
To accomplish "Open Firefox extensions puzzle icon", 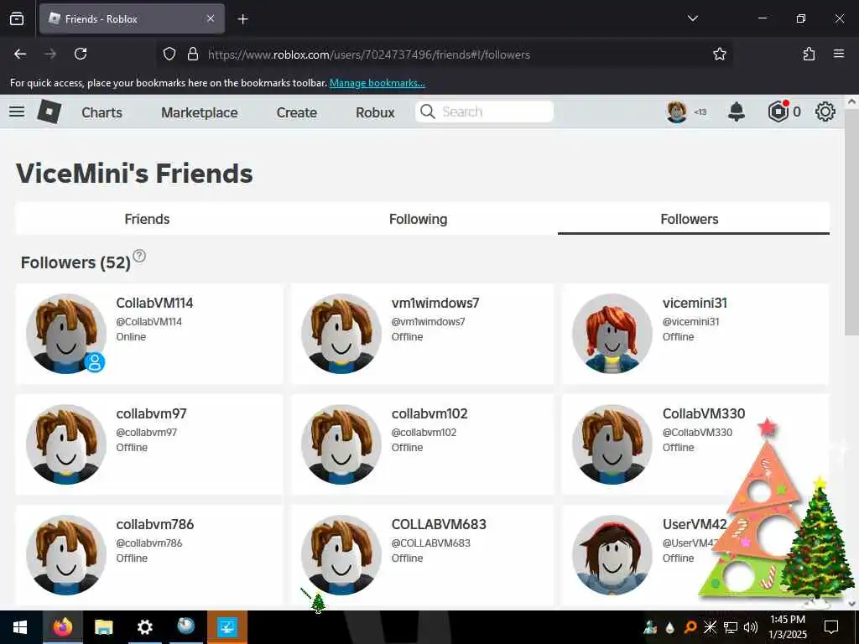I will [x=809, y=54].
